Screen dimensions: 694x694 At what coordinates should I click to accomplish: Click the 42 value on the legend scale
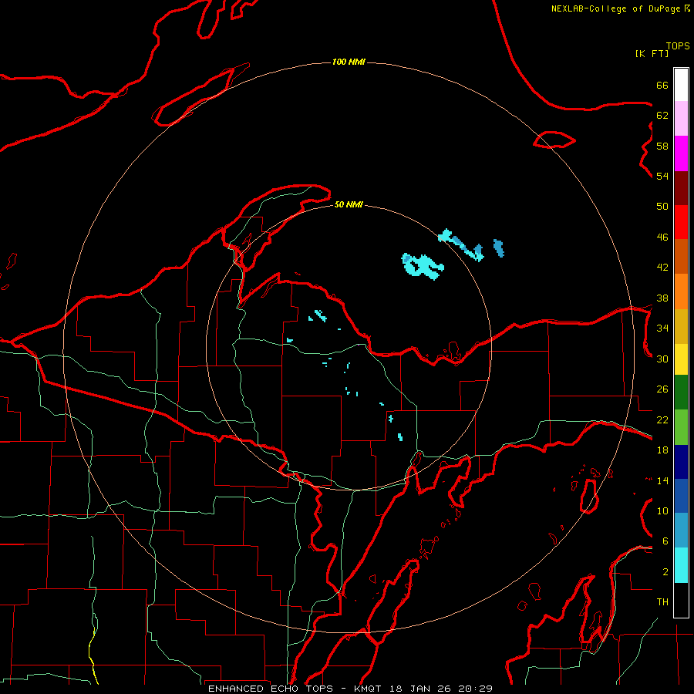pos(662,267)
